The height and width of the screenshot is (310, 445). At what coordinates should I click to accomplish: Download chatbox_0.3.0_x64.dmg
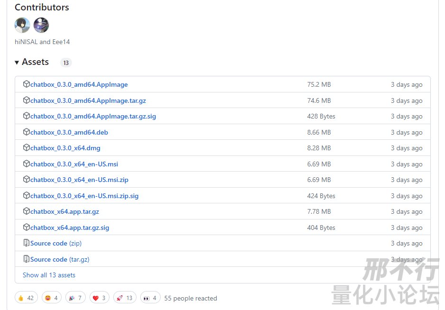(x=65, y=148)
